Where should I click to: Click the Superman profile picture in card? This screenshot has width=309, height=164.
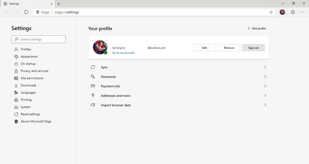point(100,47)
